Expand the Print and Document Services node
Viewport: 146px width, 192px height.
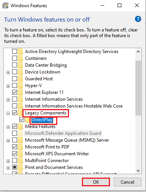tap(8, 168)
